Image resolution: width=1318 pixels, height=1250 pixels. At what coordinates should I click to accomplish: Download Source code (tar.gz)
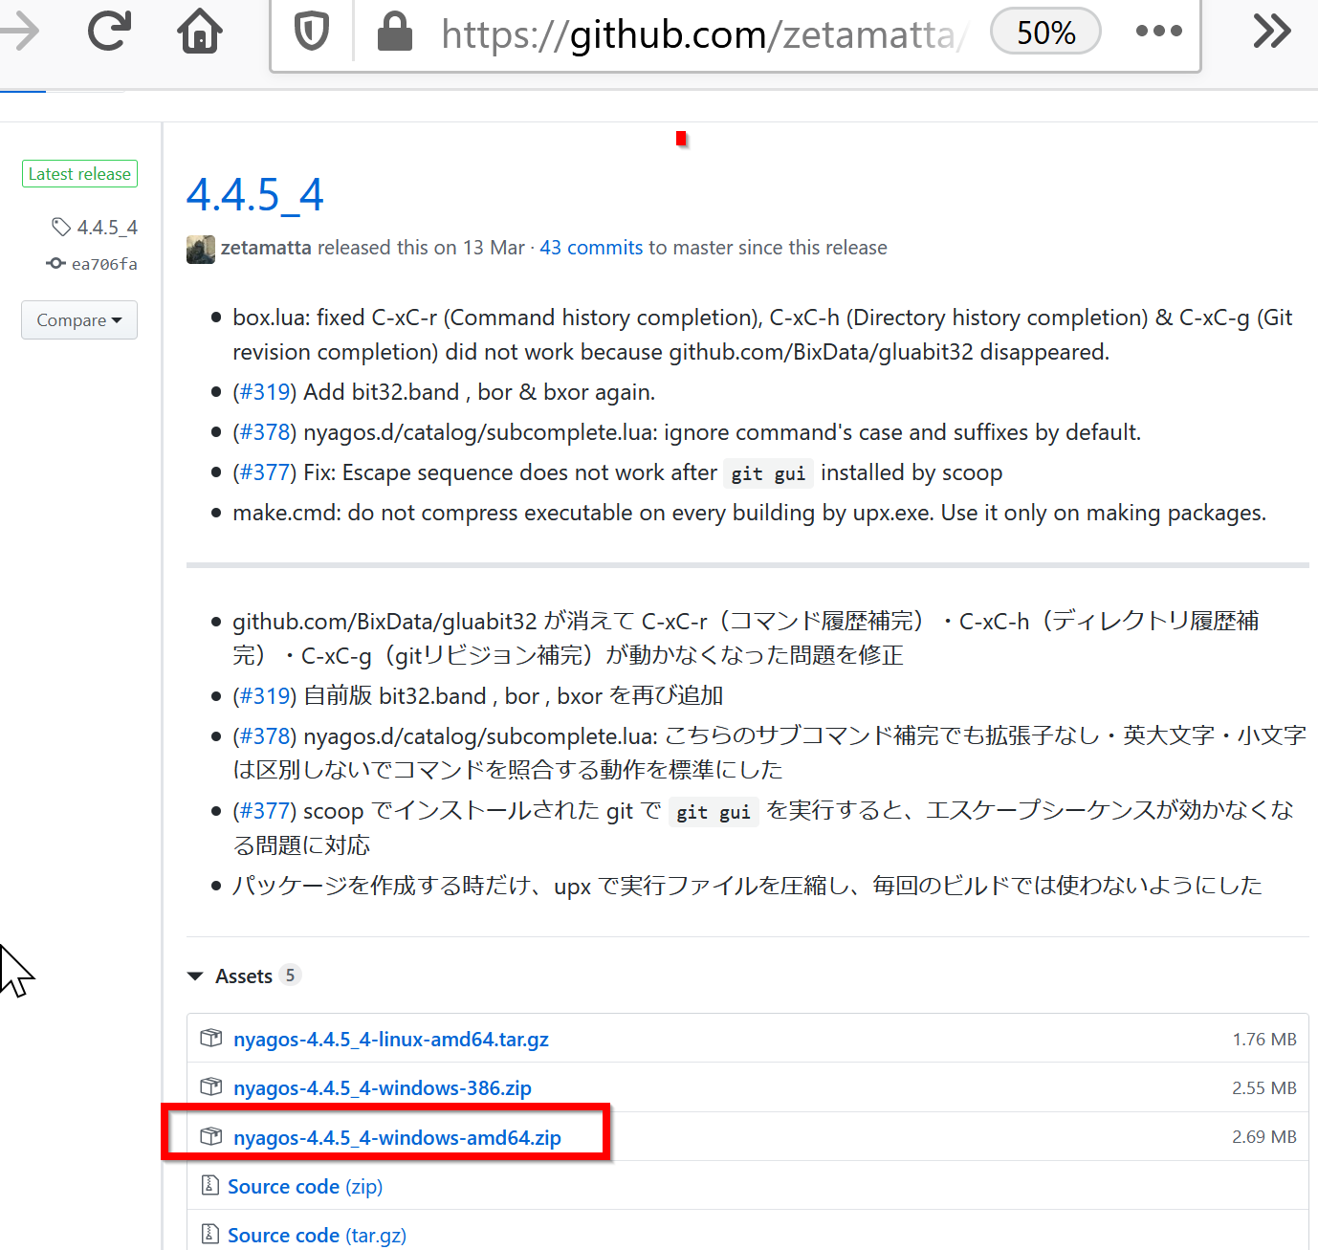point(317,1236)
